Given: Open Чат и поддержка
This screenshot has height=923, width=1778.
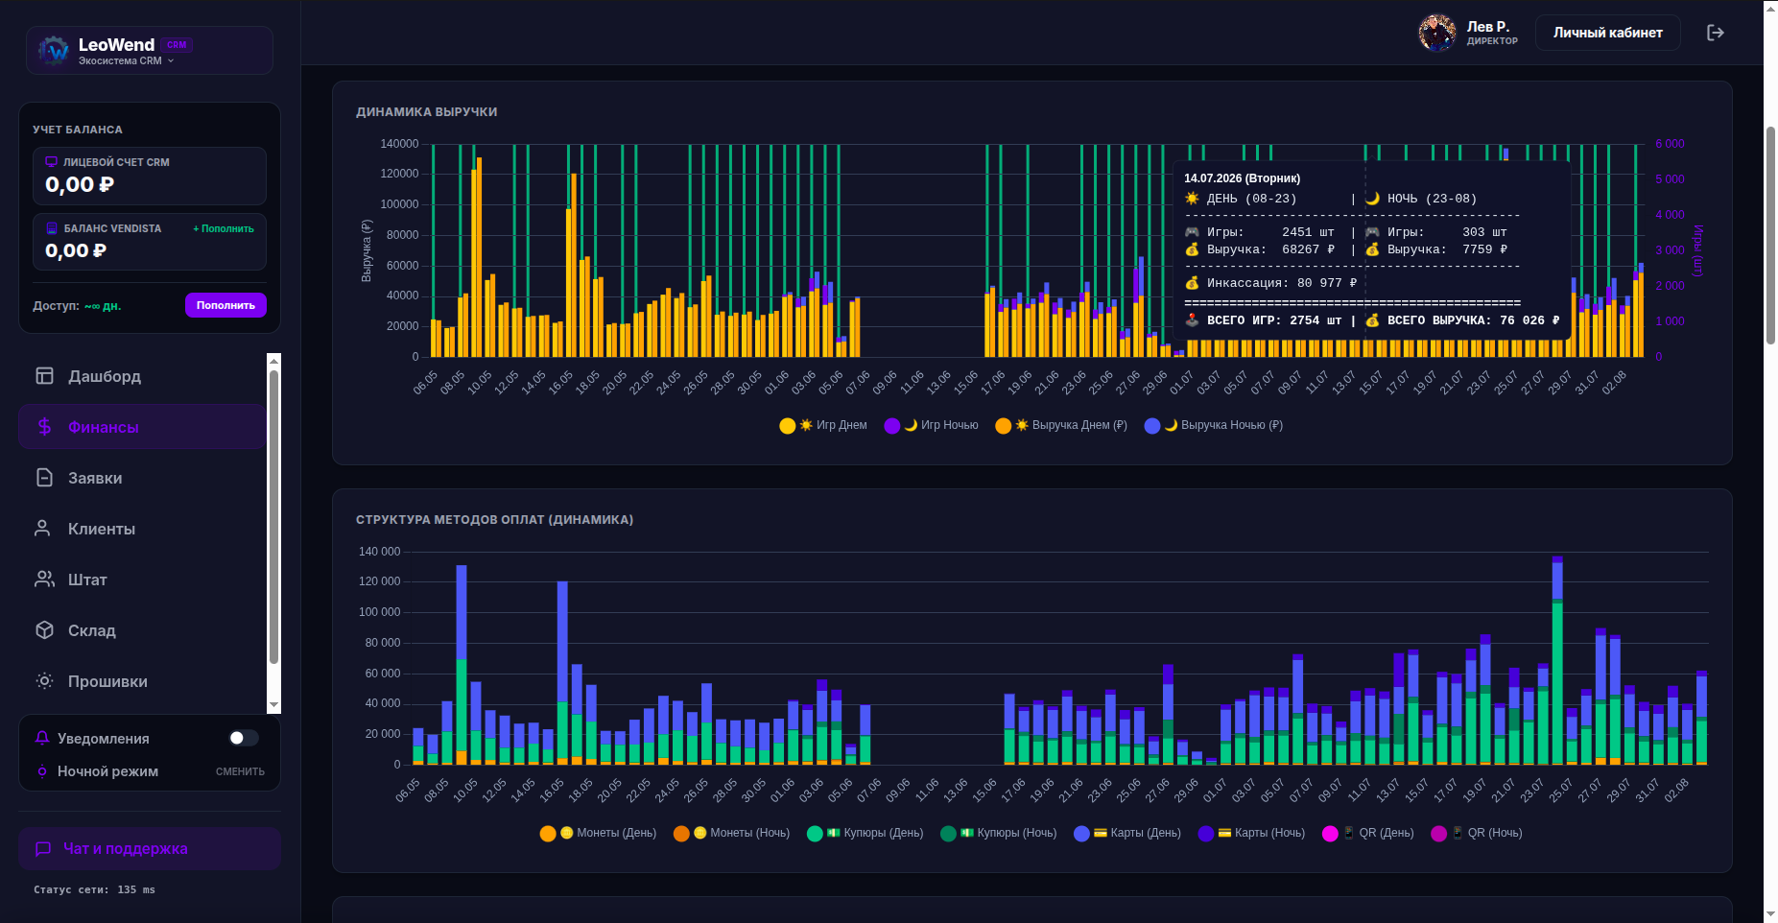Looking at the screenshot, I should click(x=150, y=849).
